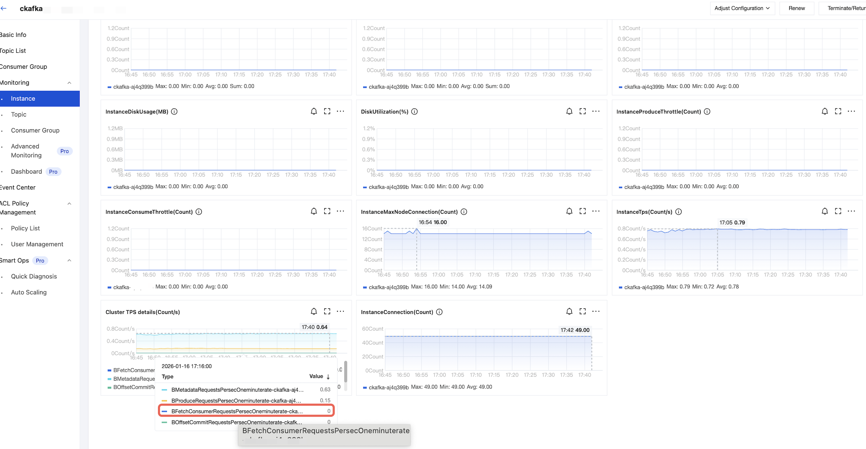Collapse the Smart Ops sidebar section

tap(69, 261)
